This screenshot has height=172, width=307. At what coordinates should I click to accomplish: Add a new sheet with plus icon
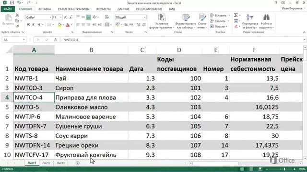click(x=78, y=163)
